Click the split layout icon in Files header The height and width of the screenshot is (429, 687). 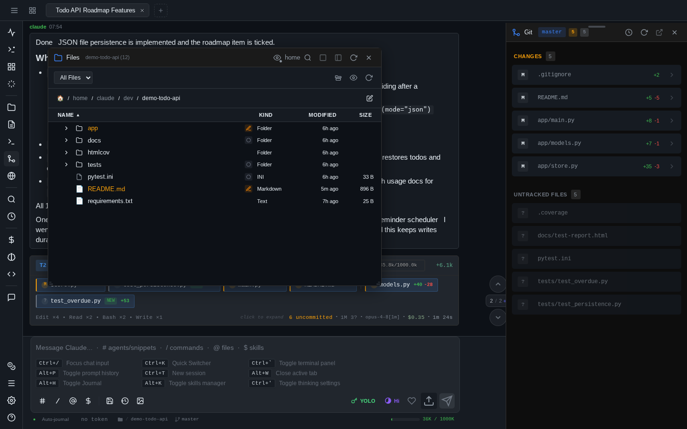(x=338, y=58)
